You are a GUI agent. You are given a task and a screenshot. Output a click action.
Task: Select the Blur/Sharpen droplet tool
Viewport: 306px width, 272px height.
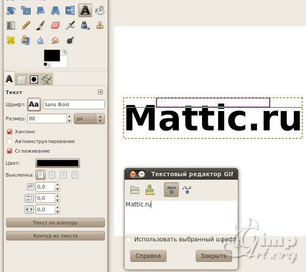click(41, 41)
